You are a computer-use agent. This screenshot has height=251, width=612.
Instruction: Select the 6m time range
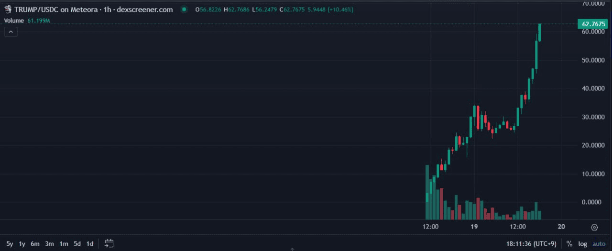pos(35,244)
